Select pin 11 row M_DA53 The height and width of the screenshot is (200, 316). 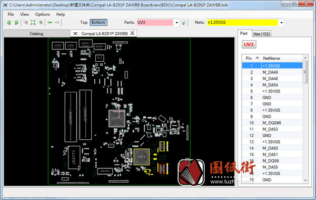pos(272,129)
